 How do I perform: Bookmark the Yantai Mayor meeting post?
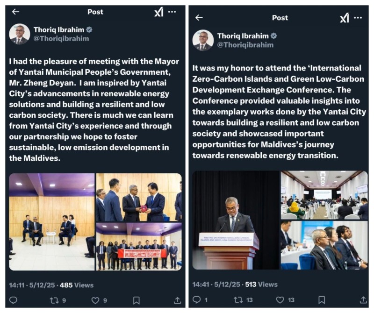click(x=136, y=300)
